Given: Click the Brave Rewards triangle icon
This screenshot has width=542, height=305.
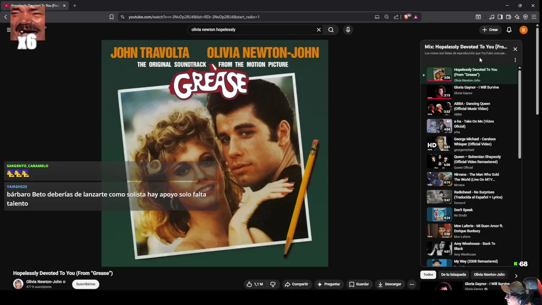Looking at the screenshot, I should [416, 17].
